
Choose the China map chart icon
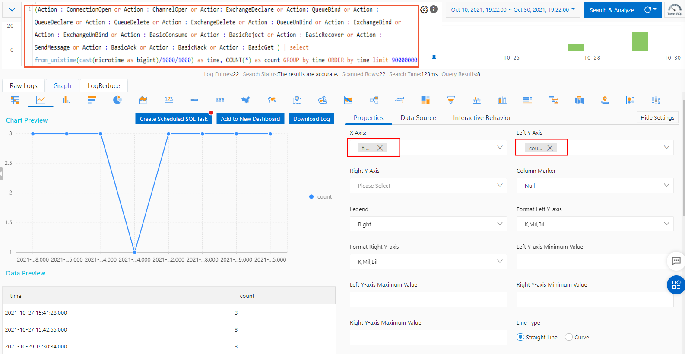coord(246,100)
